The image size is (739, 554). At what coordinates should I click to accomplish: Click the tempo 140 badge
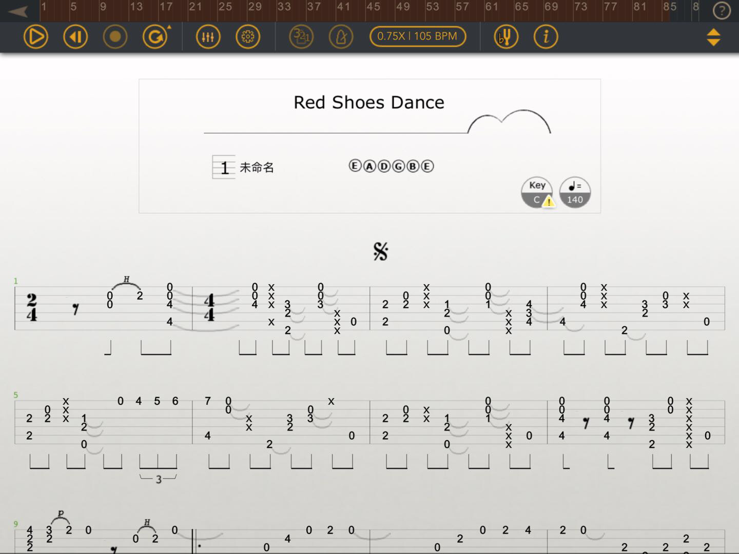575,193
